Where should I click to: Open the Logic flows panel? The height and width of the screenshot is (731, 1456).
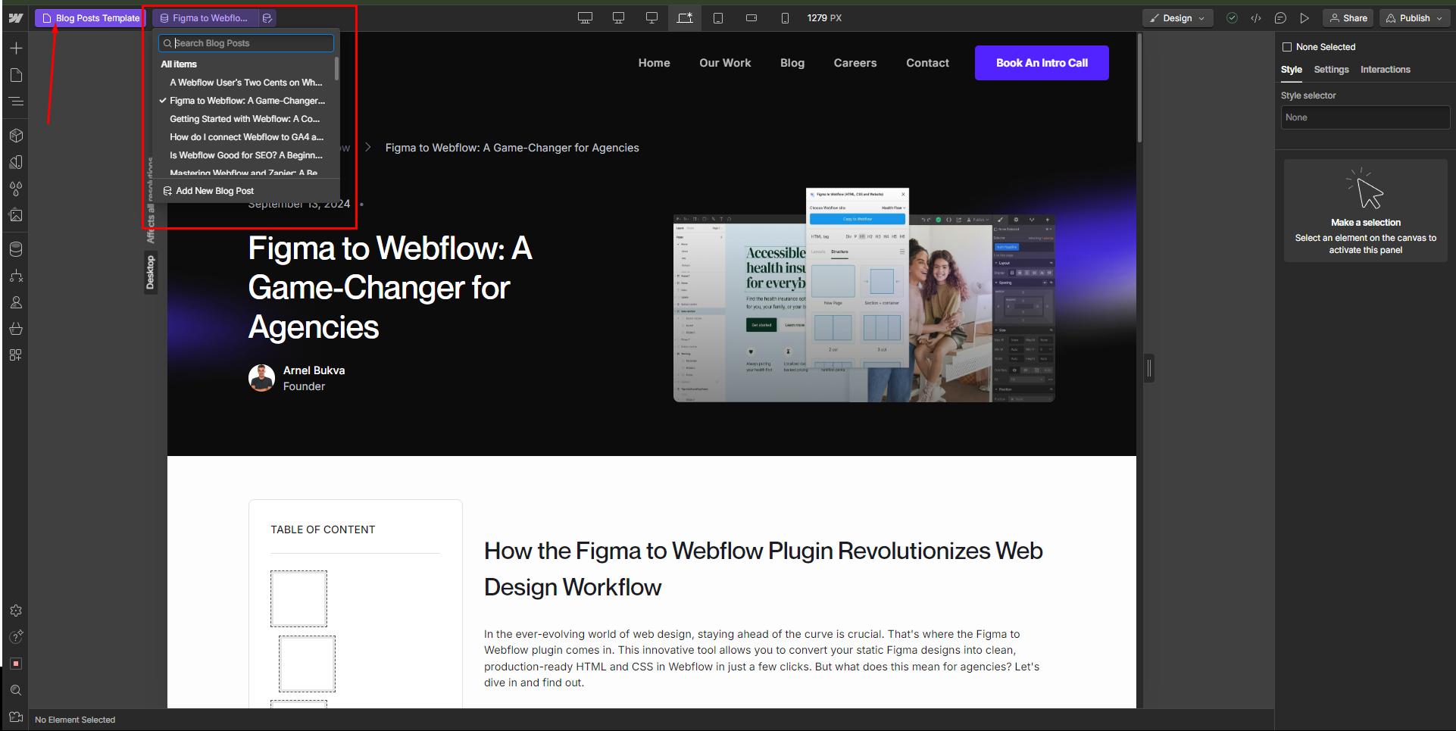16,276
